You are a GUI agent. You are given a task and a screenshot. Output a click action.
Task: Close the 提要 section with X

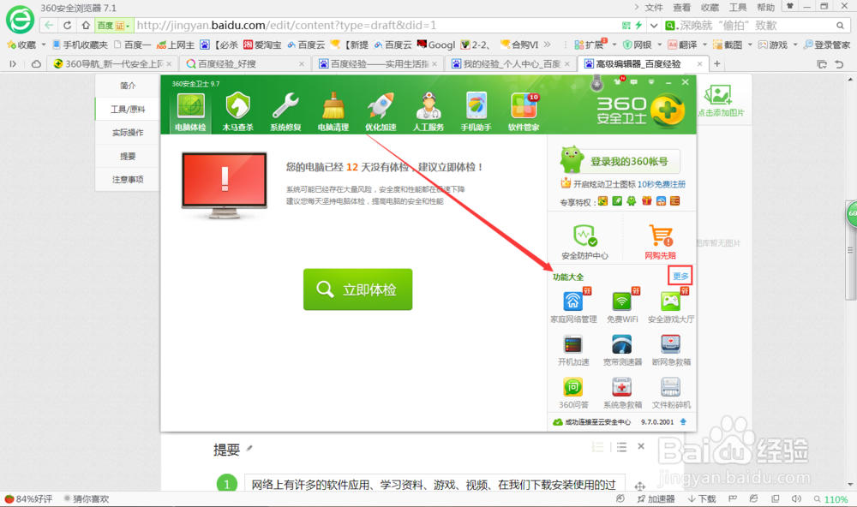641,446
